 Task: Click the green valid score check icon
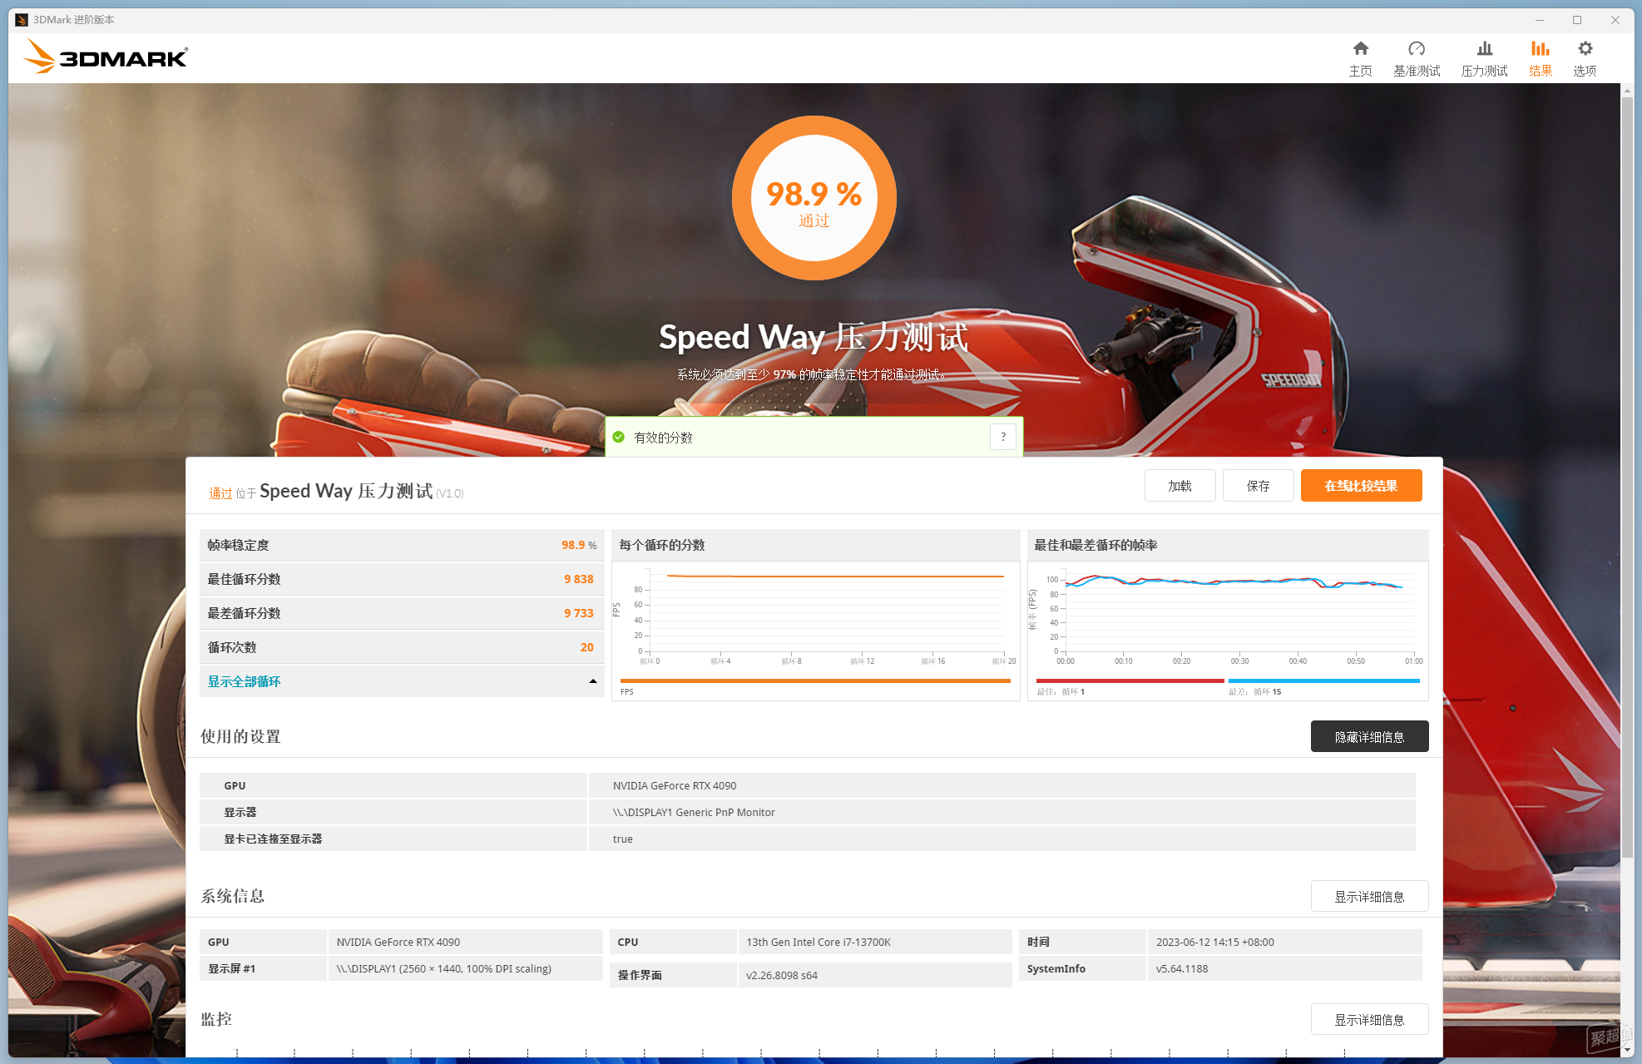[619, 437]
